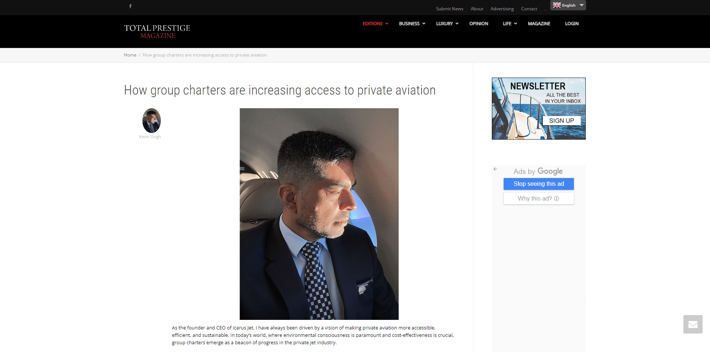Viewport: 710px width, 352px height.
Task: Open the Submit News link
Action: tap(449, 9)
